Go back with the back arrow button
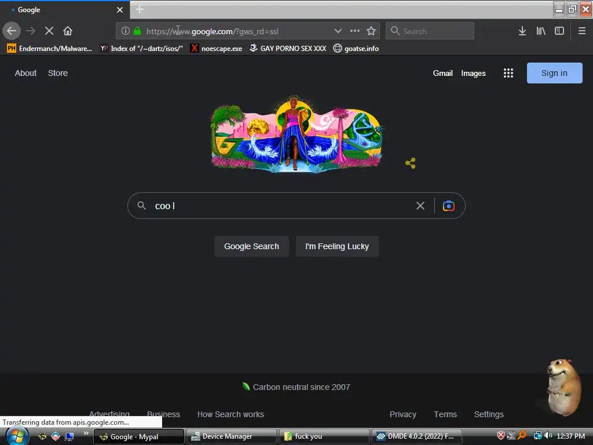Viewport: 593px width, 445px height. pyautogui.click(x=12, y=31)
